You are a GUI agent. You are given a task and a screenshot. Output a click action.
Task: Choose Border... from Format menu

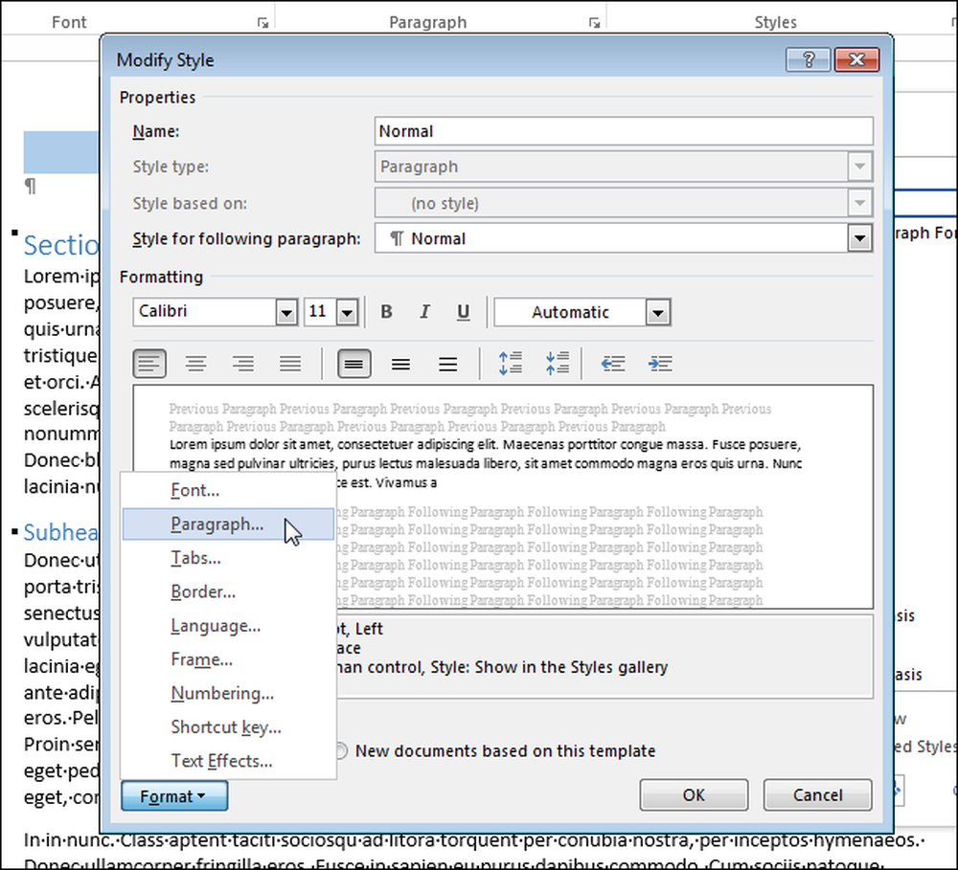[x=229, y=592]
